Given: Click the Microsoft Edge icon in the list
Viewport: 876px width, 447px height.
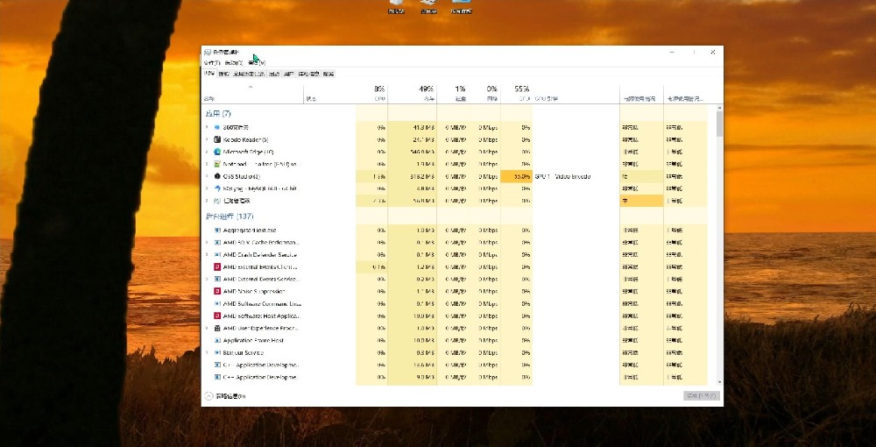Looking at the screenshot, I should [217, 152].
